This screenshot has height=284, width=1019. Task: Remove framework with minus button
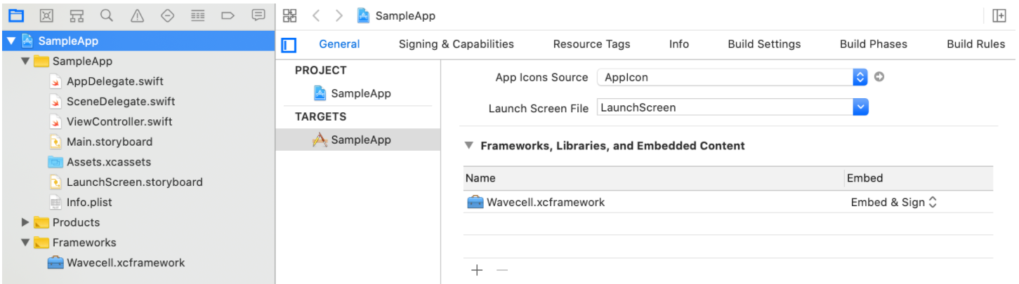(x=502, y=270)
